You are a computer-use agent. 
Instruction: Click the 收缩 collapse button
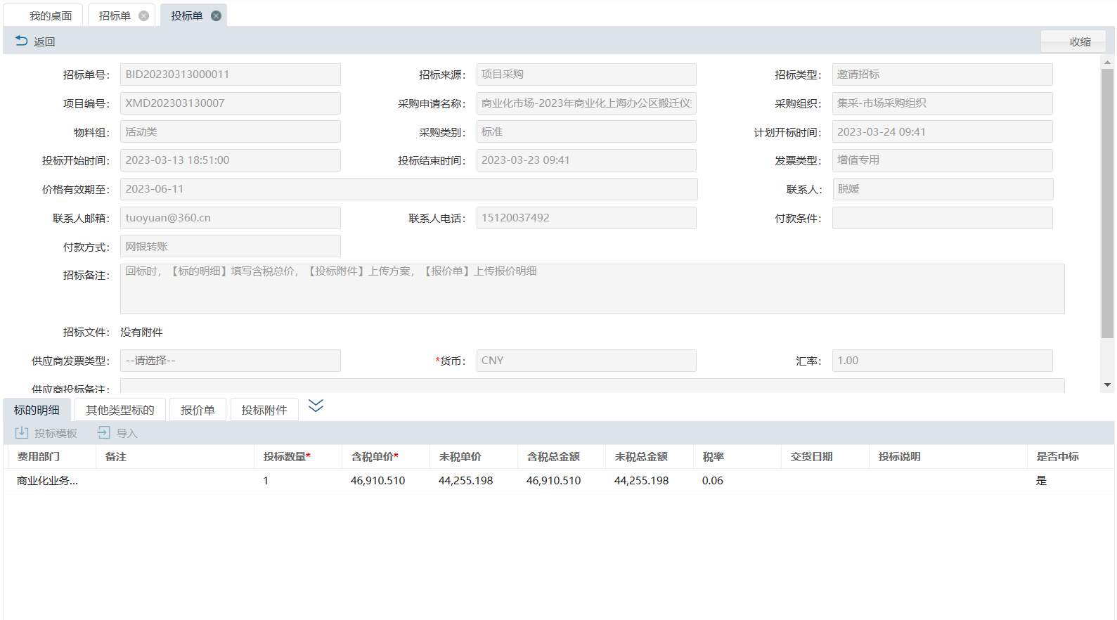[1079, 41]
